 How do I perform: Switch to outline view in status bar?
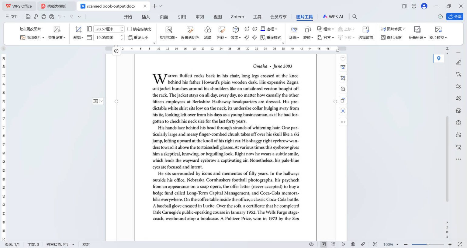333,244
